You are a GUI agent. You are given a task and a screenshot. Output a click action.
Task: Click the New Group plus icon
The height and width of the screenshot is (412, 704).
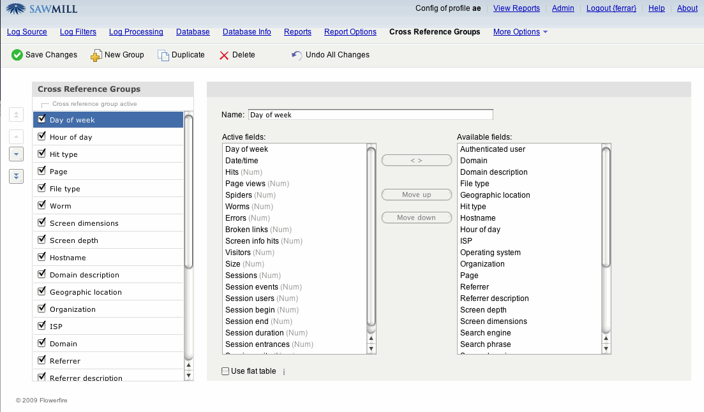click(96, 55)
